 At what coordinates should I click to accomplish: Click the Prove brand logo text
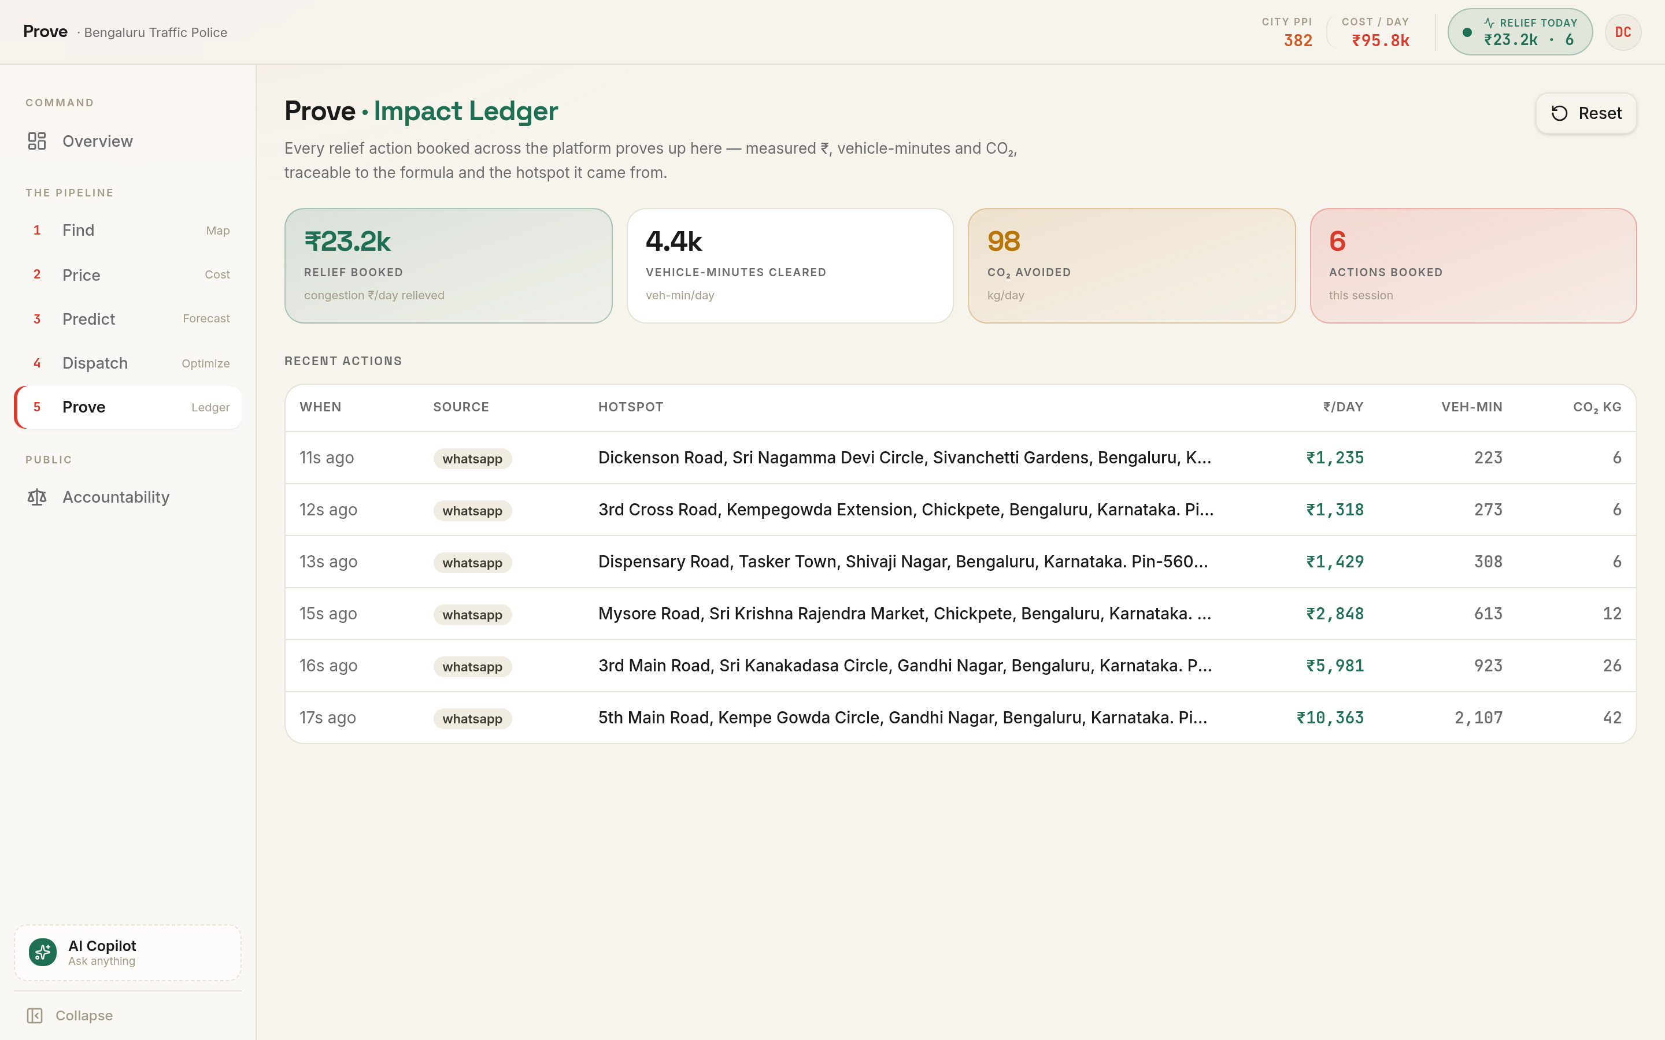(46, 32)
